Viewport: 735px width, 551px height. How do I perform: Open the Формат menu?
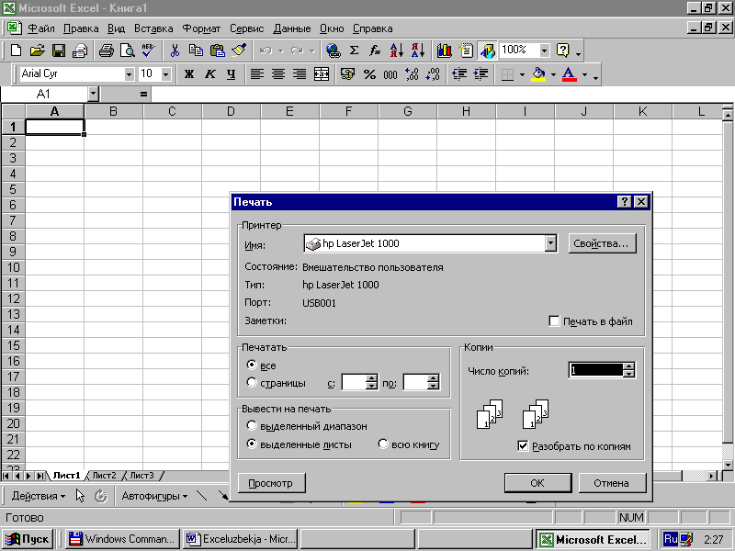pyautogui.click(x=201, y=28)
